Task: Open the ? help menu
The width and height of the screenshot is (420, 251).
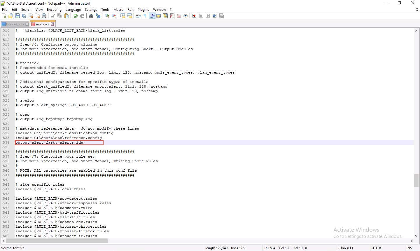Action: click(171, 10)
